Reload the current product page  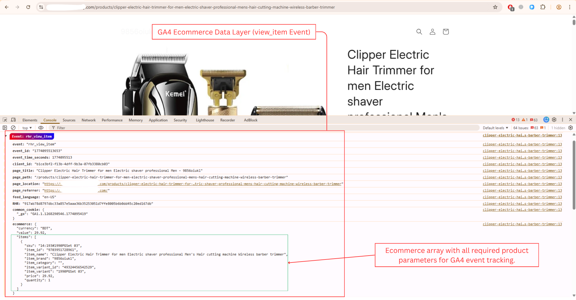click(x=28, y=7)
